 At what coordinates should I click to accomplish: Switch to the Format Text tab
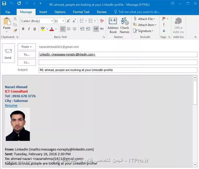81,12
